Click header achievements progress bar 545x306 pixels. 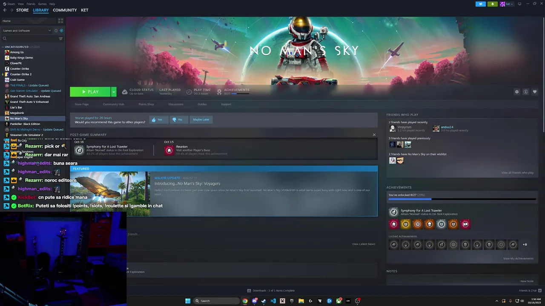(240, 93)
